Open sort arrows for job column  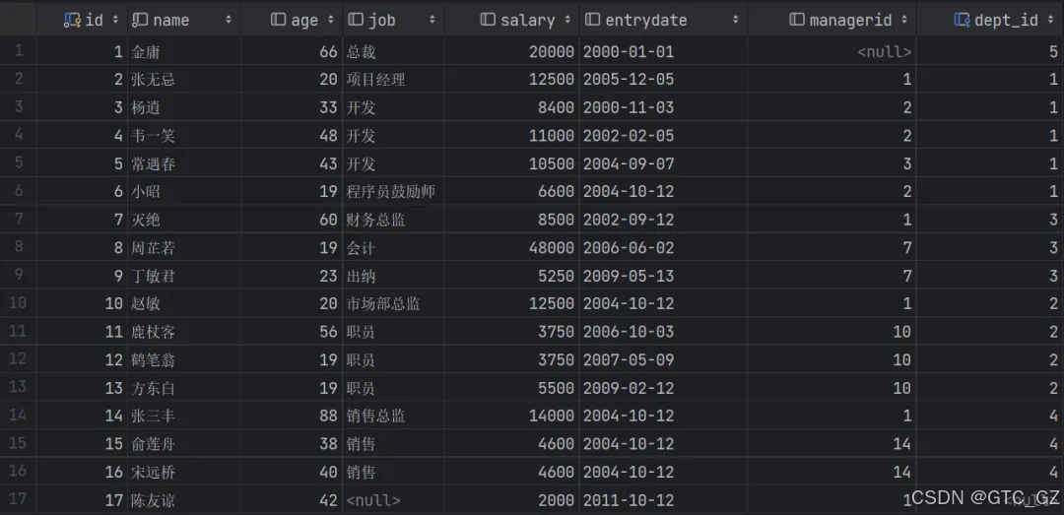click(432, 21)
